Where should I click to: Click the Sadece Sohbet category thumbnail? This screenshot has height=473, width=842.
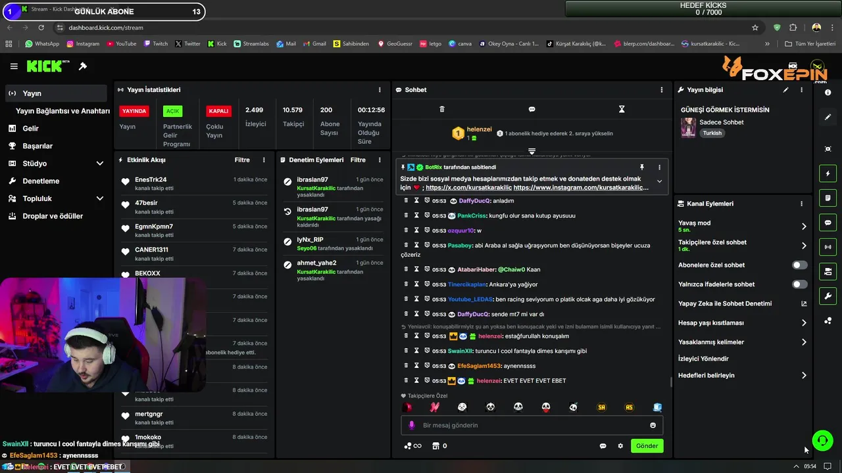tap(688, 127)
